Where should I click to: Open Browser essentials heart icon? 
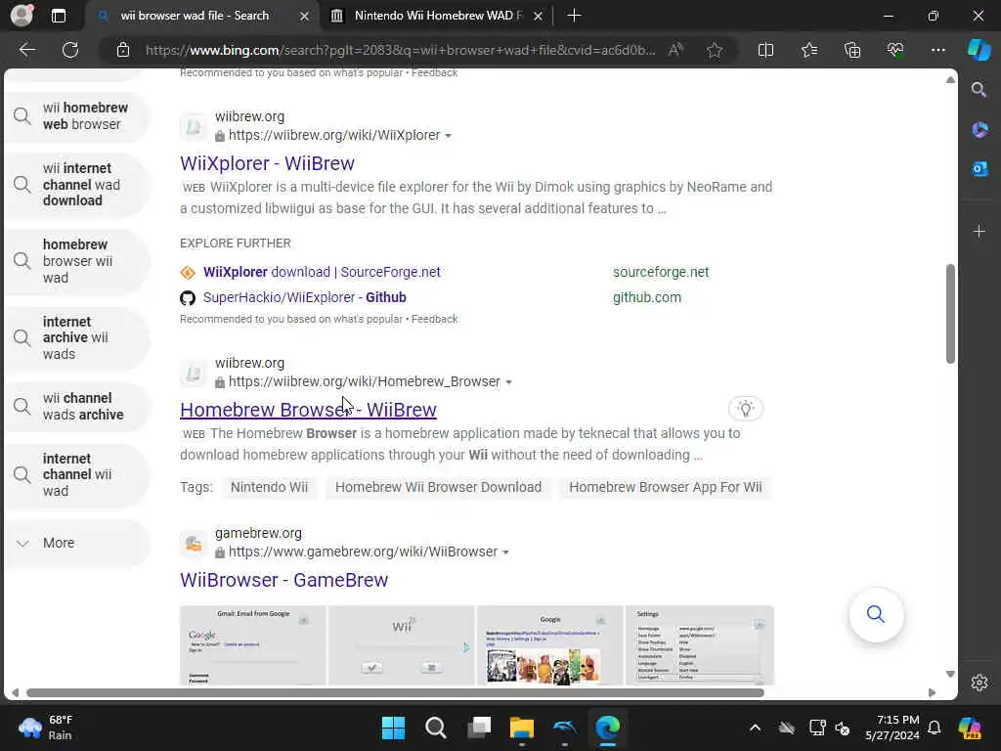tap(895, 50)
